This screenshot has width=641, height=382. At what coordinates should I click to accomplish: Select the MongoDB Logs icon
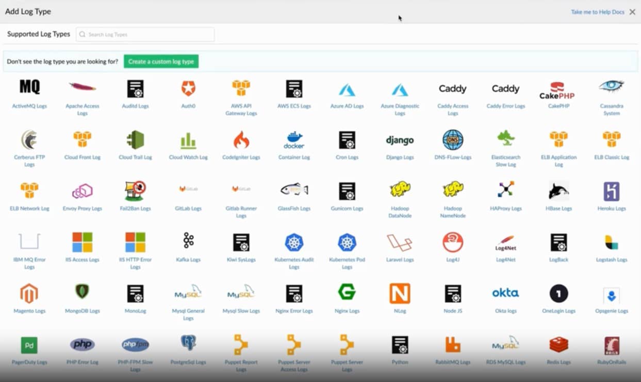83,292
